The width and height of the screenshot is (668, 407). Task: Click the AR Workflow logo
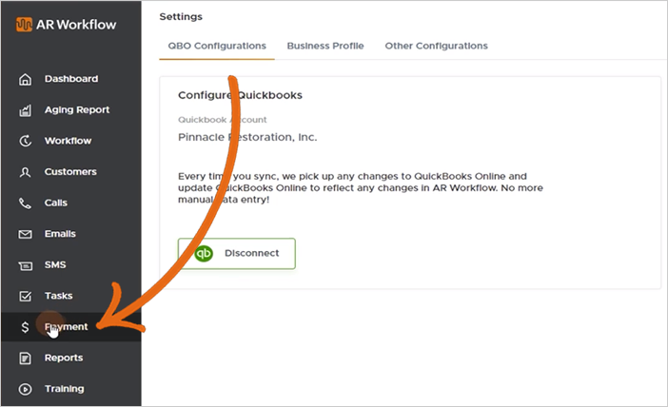tap(67, 24)
